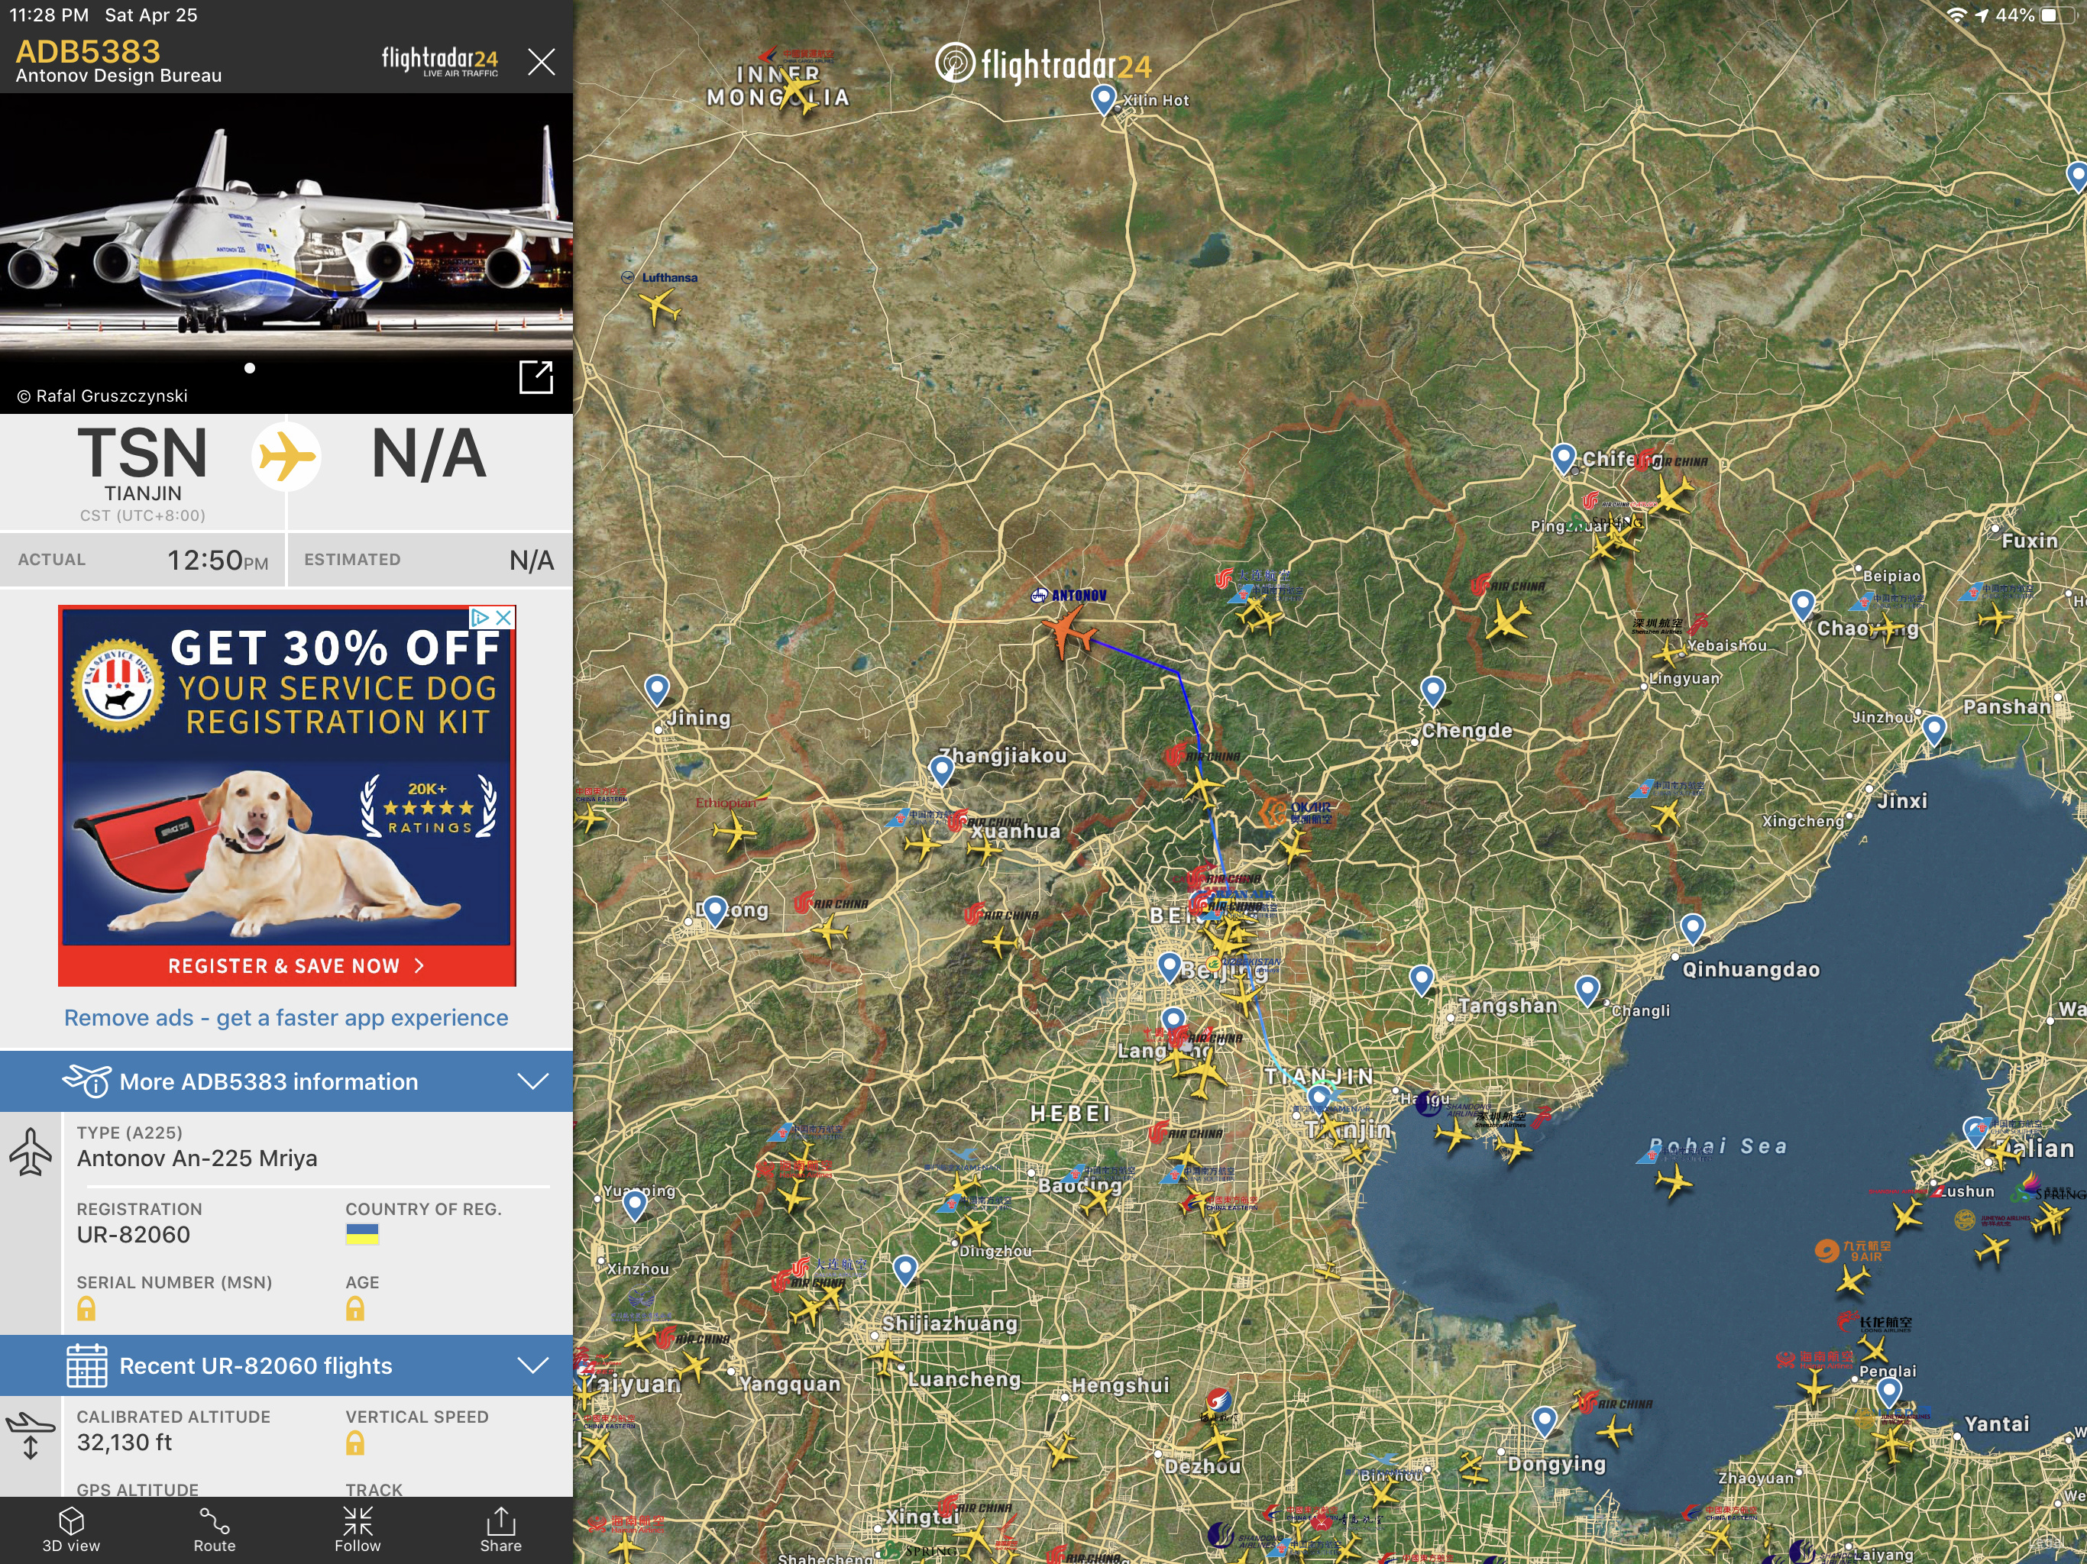Close the service dog advertisement

tap(505, 617)
